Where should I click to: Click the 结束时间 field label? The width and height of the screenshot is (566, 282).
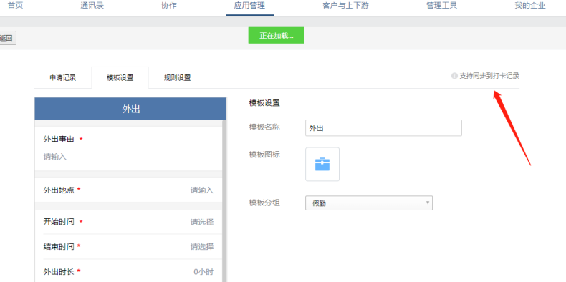click(59, 247)
